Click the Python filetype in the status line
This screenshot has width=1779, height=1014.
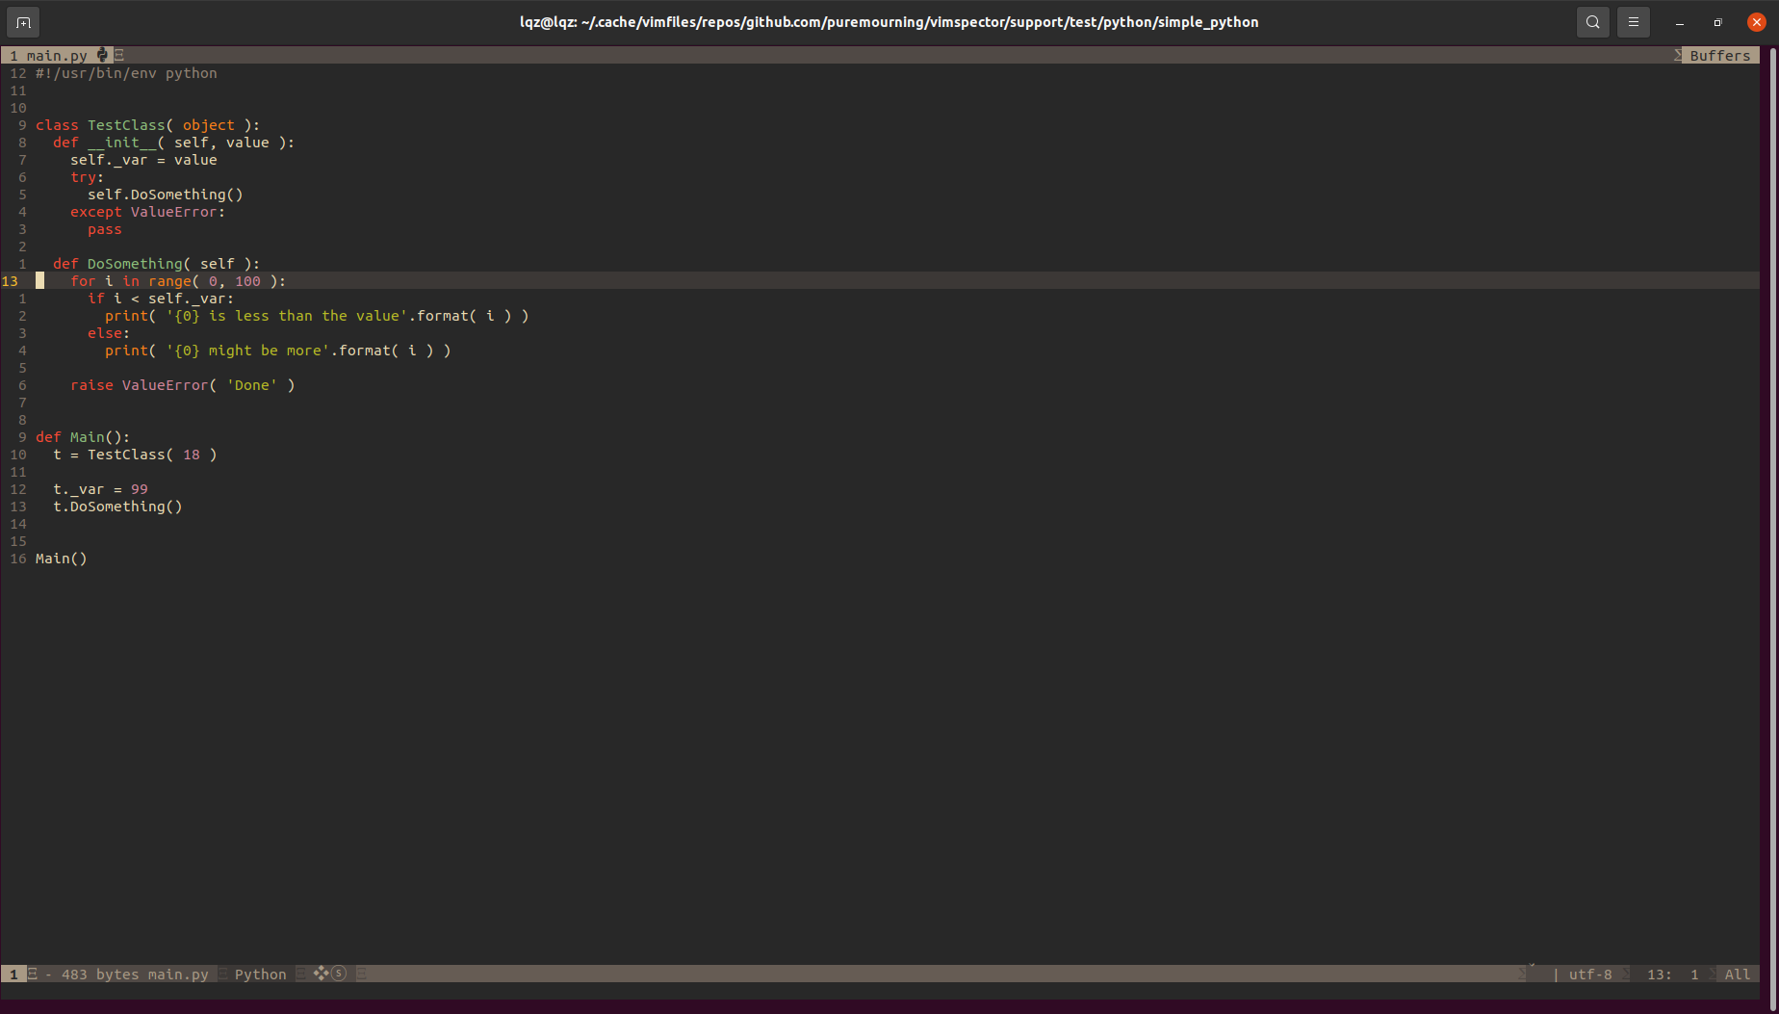pyautogui.click(x=260, y=975)
